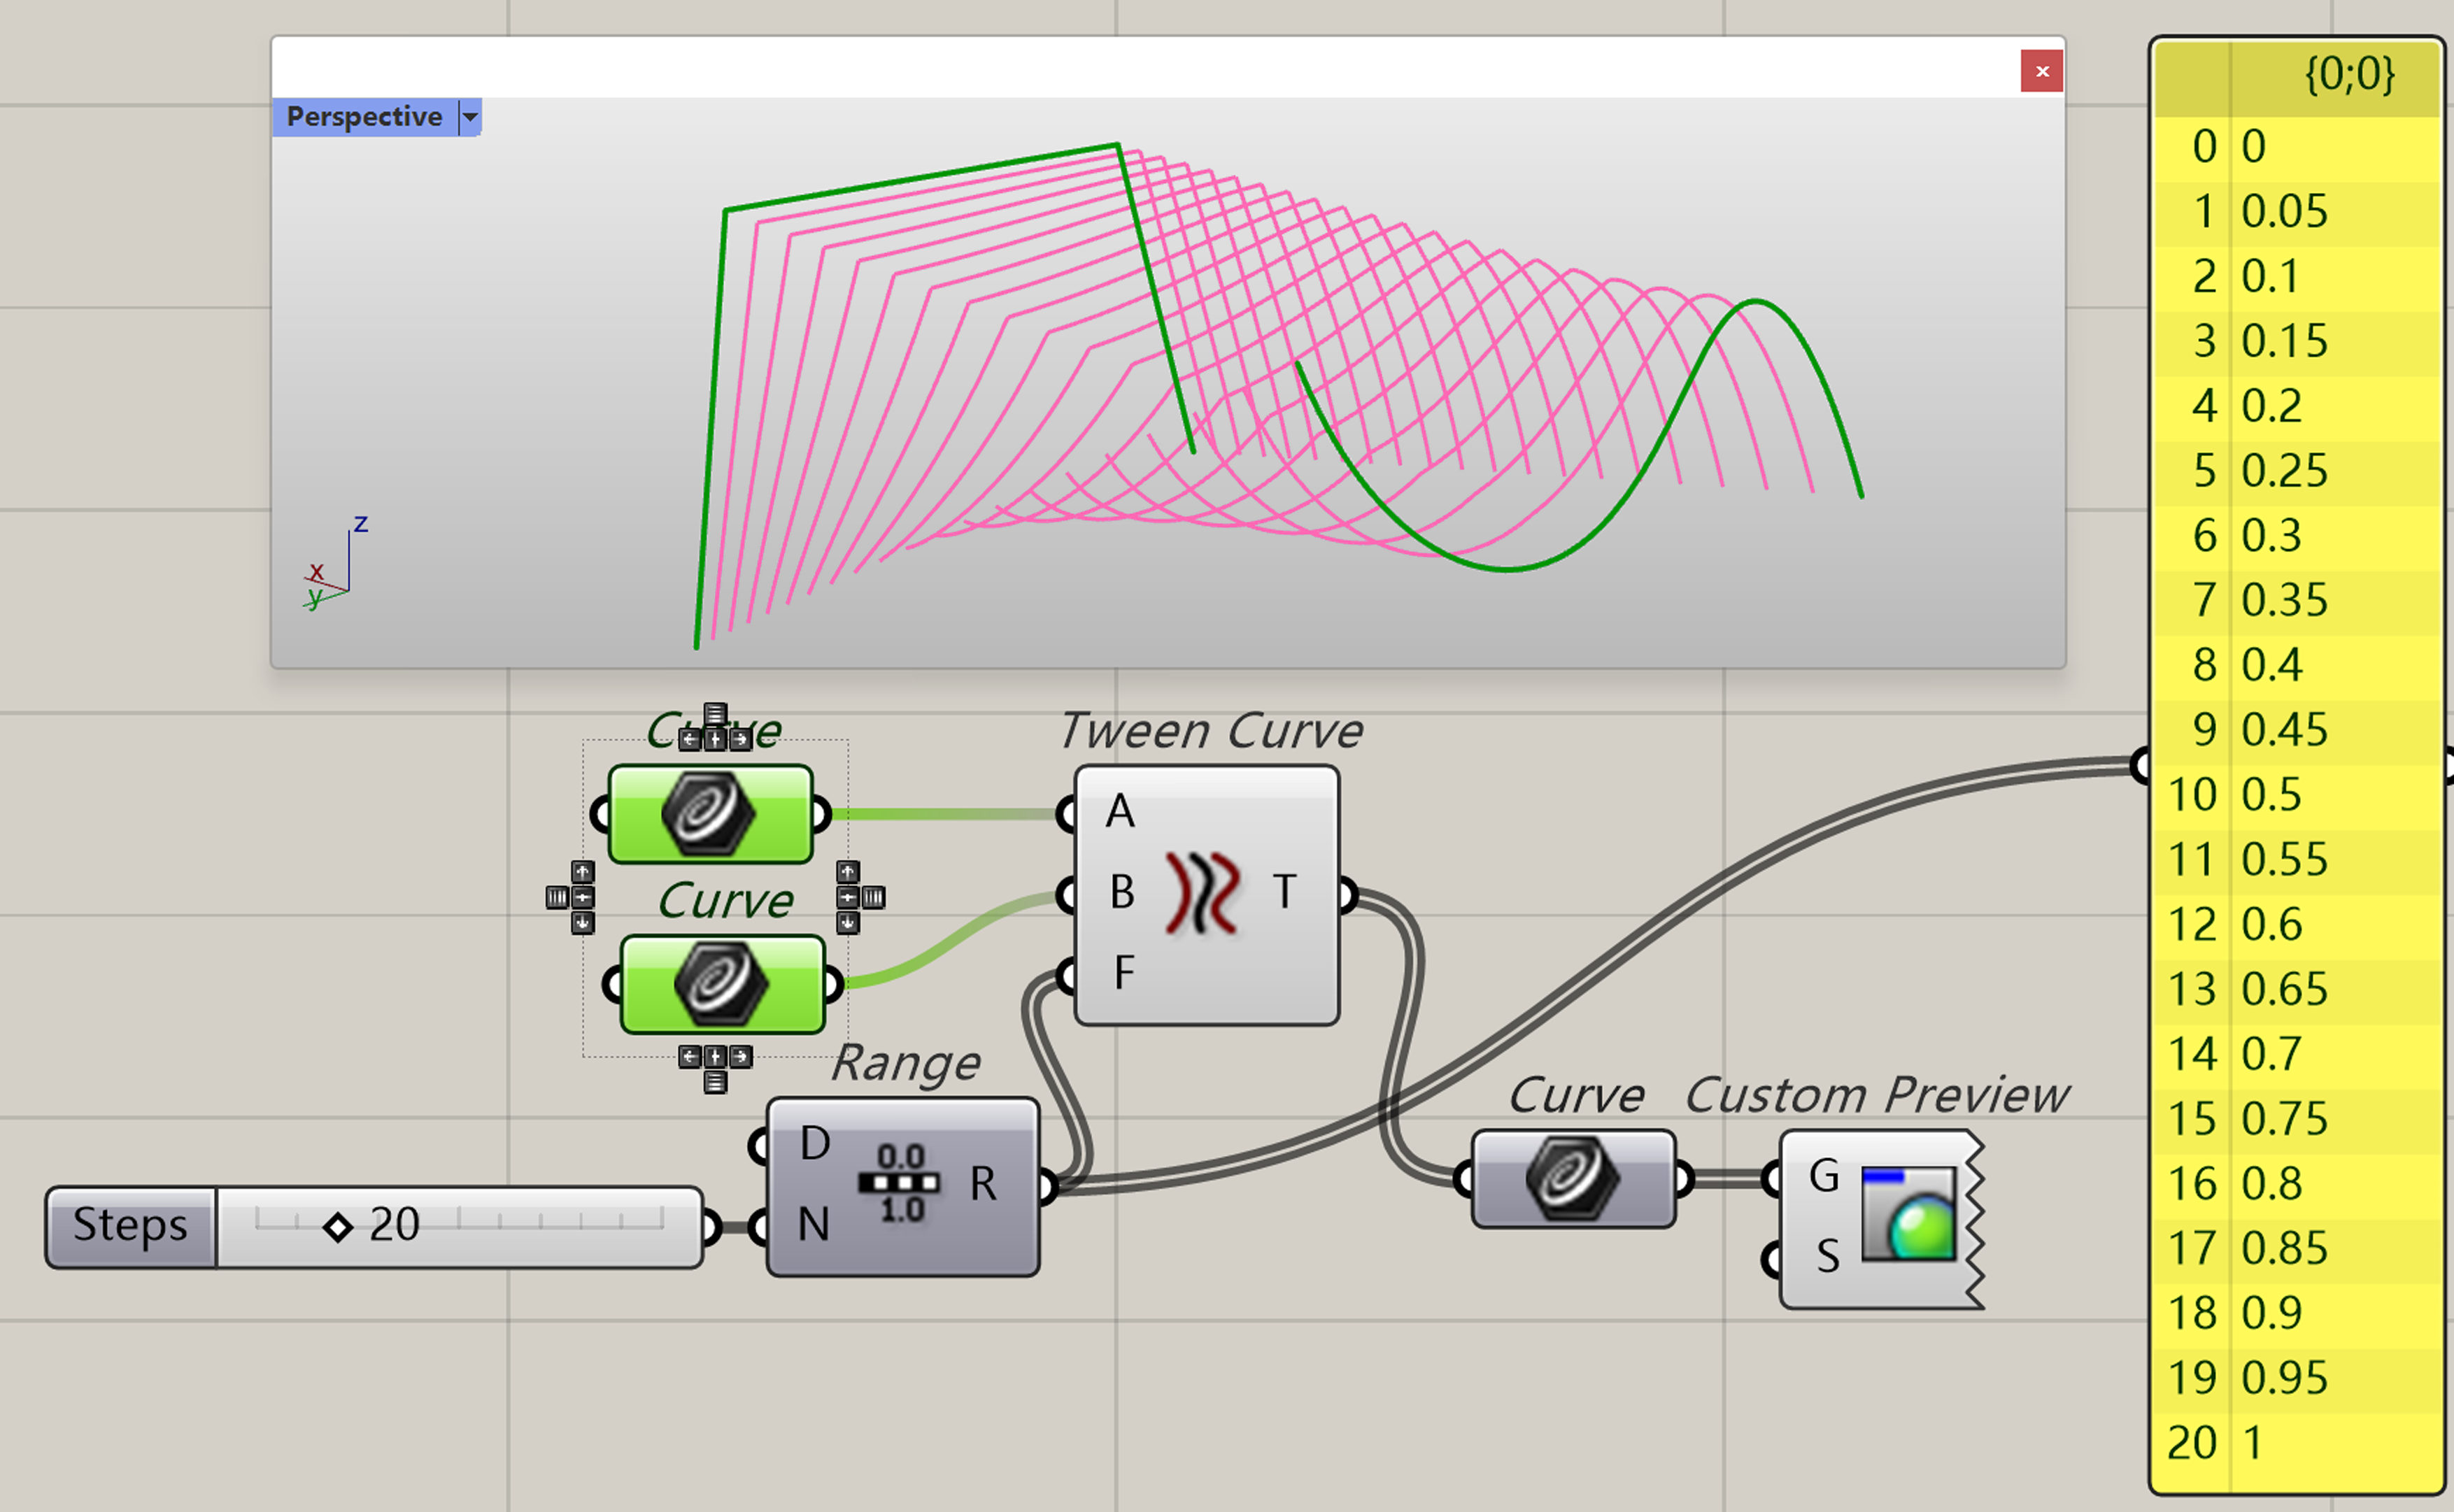Click the T output on Tween Curve
The image size is (2454, 1512).
[x=1285, y=892]
